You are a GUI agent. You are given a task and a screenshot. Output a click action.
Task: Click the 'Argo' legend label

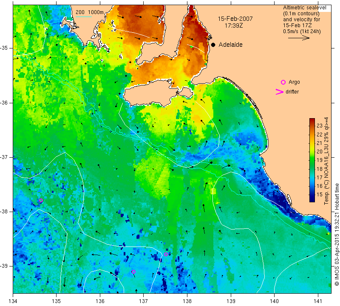[294, 82]
